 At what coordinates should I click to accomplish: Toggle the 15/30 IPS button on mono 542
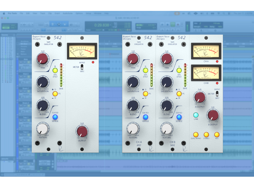coord(55,94)
